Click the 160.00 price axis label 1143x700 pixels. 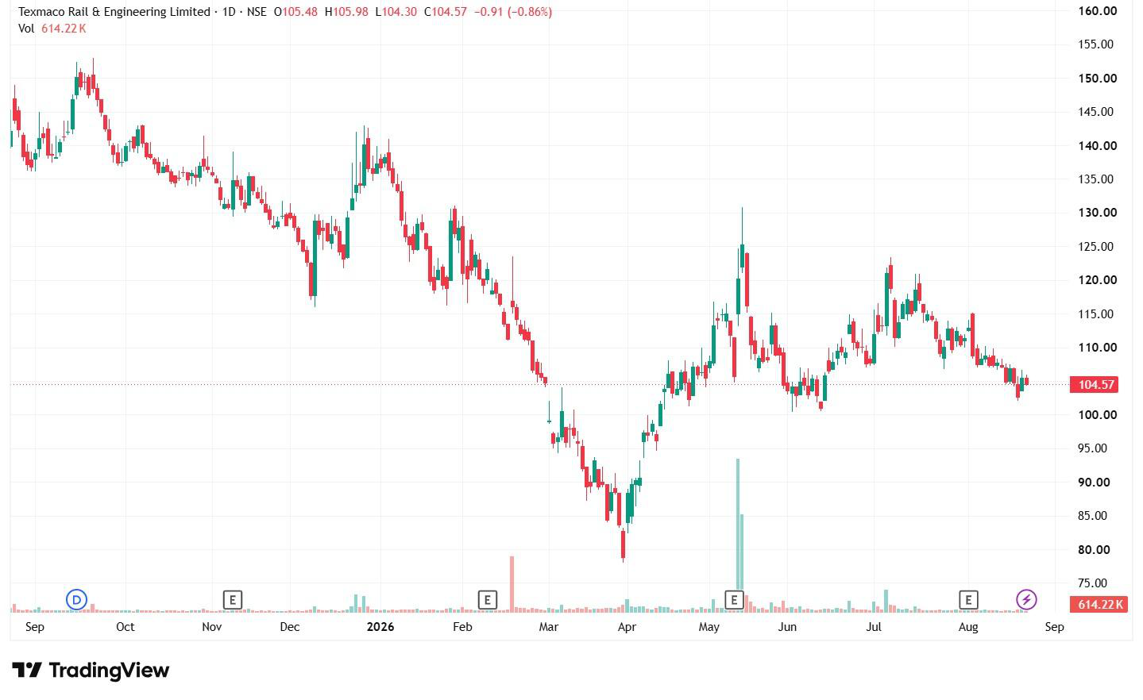click(x=1097, y=11)
